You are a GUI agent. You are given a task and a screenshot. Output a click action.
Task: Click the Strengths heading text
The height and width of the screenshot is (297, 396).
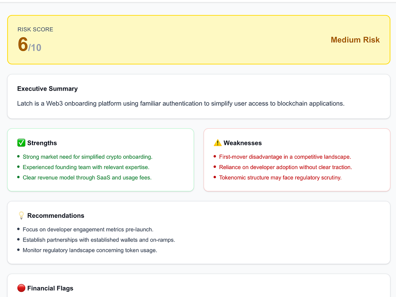[42, 143]
